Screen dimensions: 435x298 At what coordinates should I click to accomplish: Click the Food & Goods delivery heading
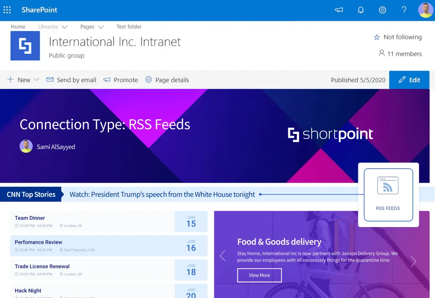279,242
